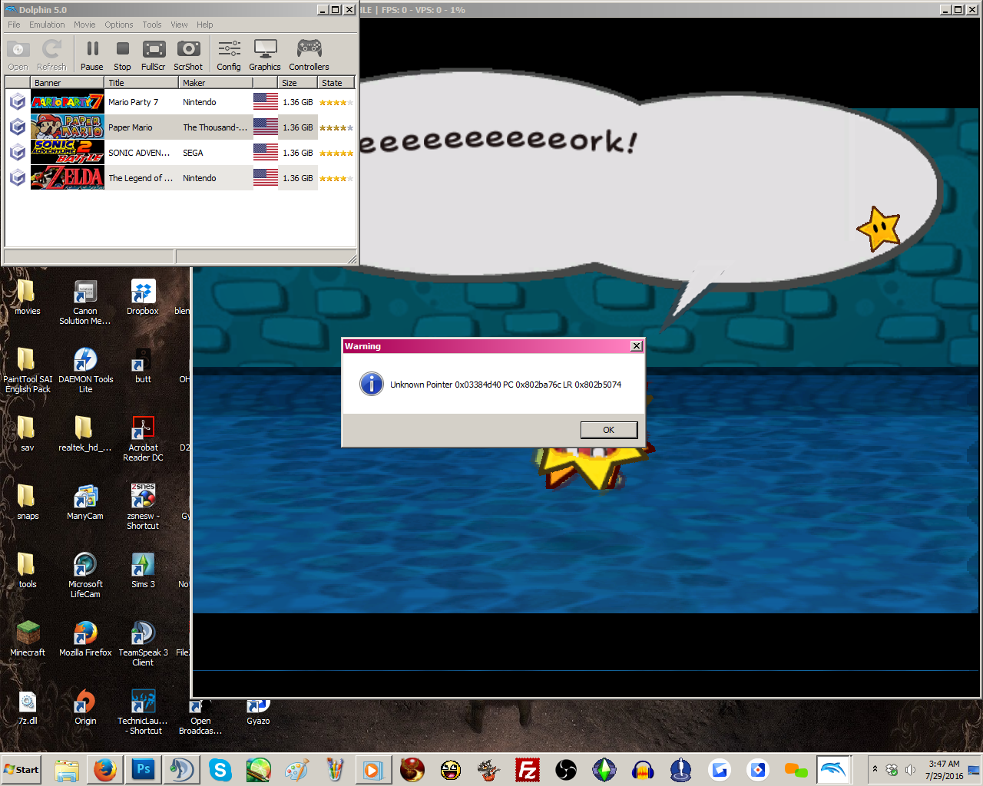Open Graphics settings from the Dolphin toolbar
This screenshot has width=983, height=786.
coord(265,55)
